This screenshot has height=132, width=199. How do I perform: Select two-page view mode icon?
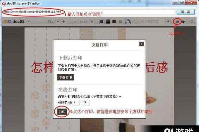point(114,22)
